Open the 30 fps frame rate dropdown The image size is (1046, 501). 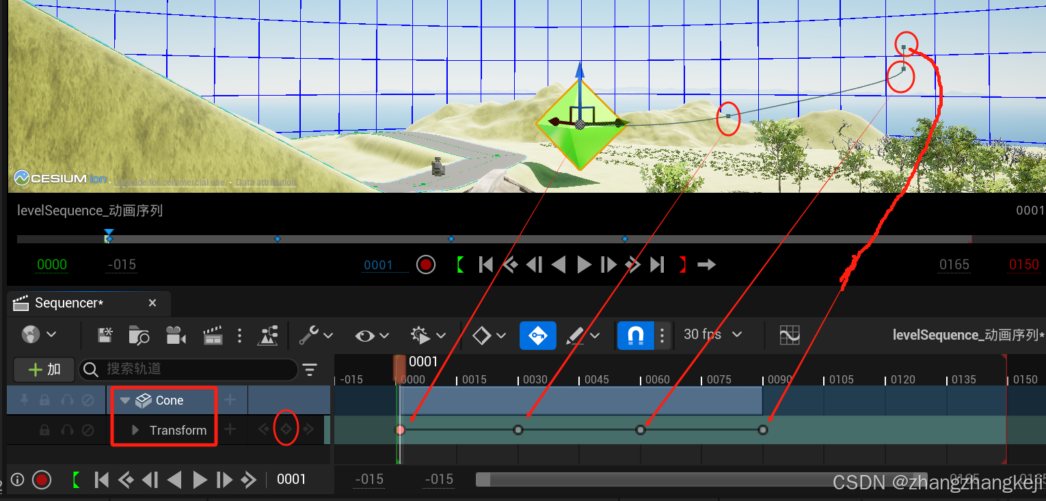tap(713, 334)
